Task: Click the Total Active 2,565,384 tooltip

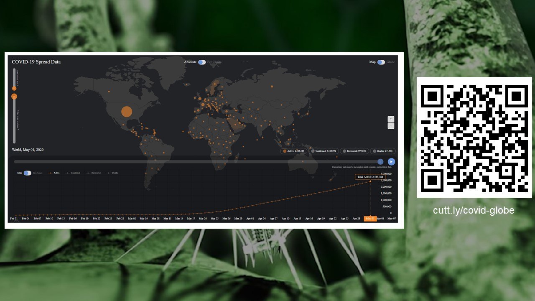Action: point(370,177)
